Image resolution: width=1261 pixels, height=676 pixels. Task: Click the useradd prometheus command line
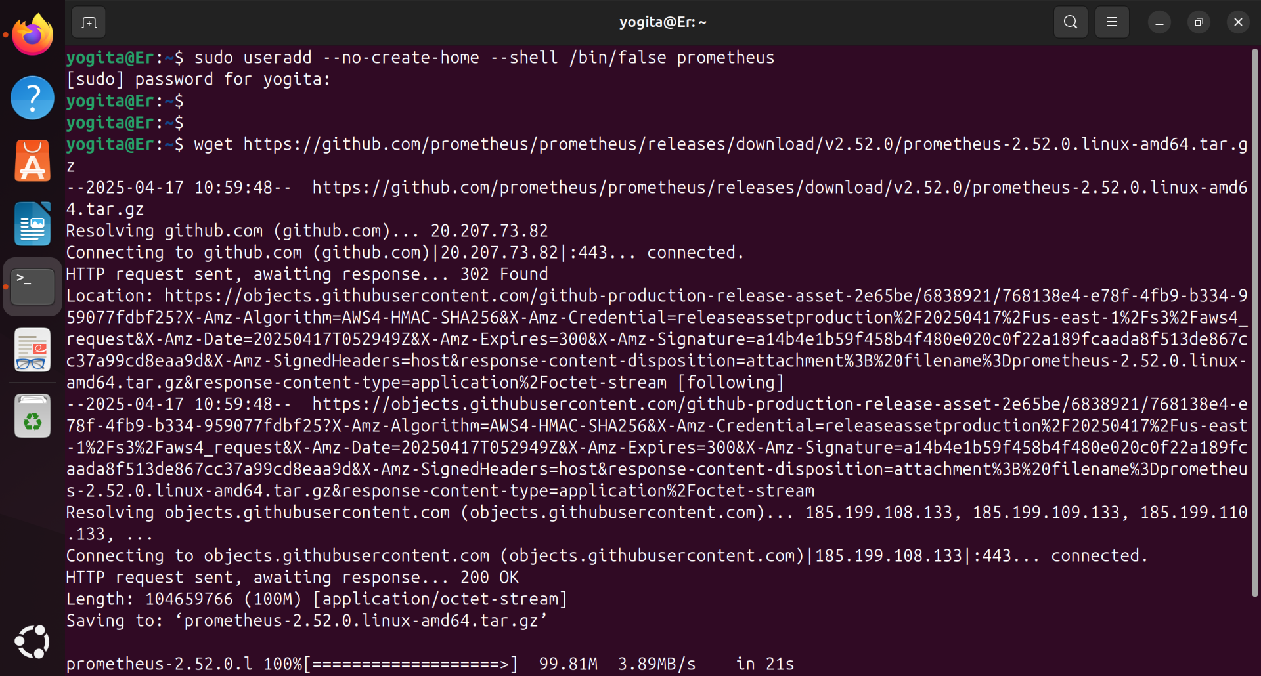point(484,58)
